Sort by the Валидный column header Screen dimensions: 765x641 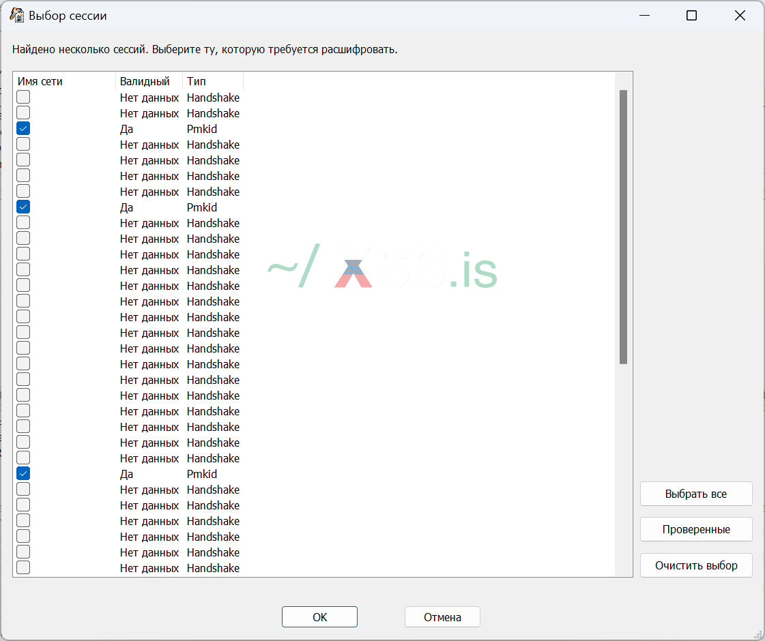pos(149,81)
